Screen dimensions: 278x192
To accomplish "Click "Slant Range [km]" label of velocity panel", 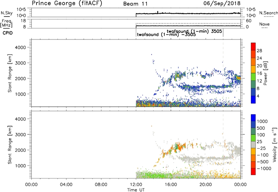I will point(10,145).
